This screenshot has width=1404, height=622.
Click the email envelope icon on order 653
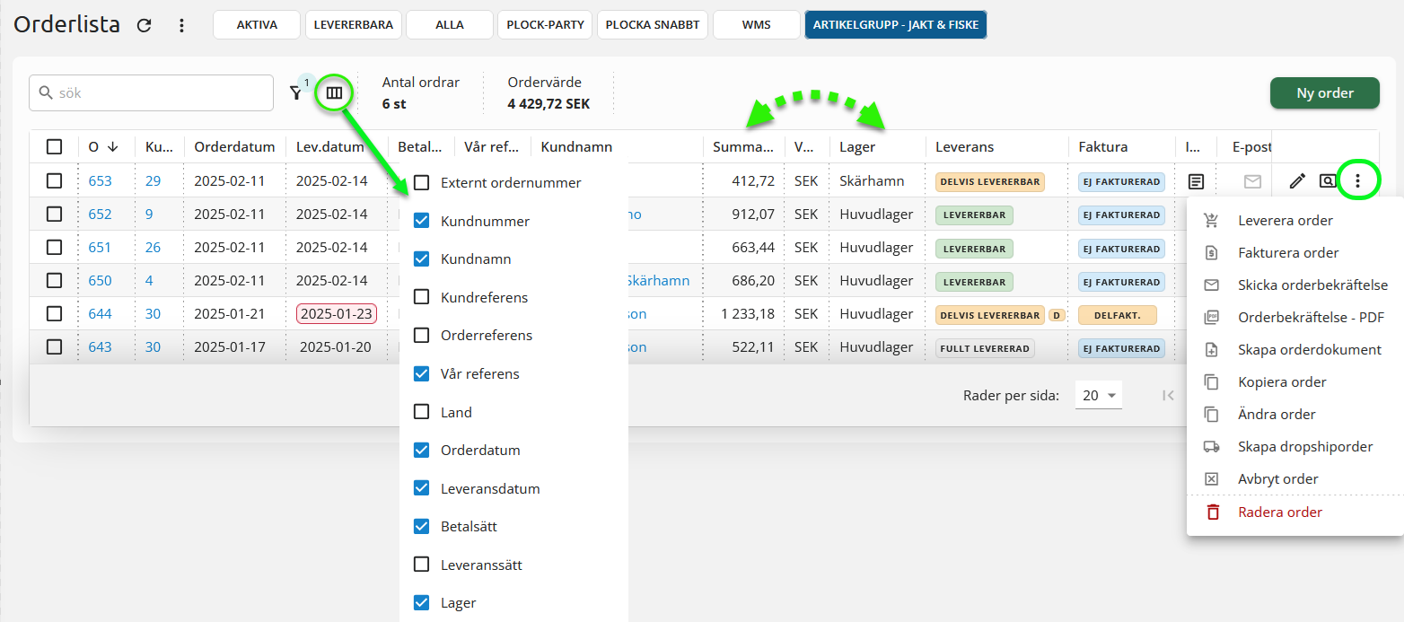[x=1252, y=181]
